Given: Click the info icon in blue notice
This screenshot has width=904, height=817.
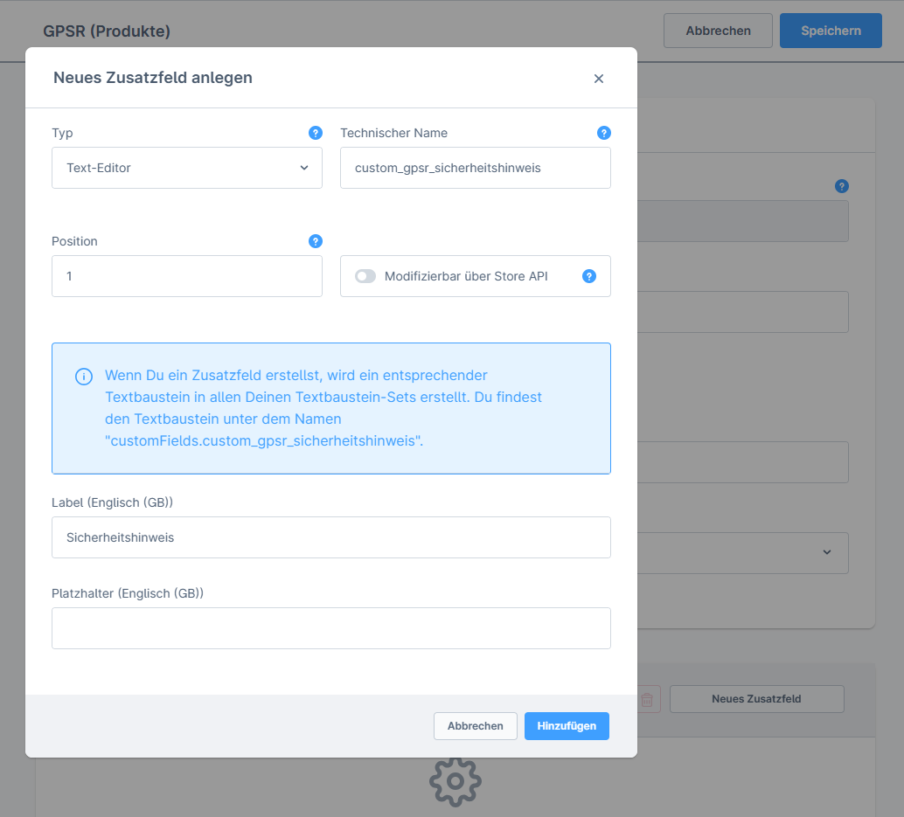Looking at the screenshot, I should (84, 377).
